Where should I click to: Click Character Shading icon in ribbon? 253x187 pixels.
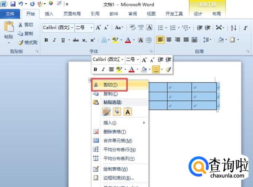(141, 40)
